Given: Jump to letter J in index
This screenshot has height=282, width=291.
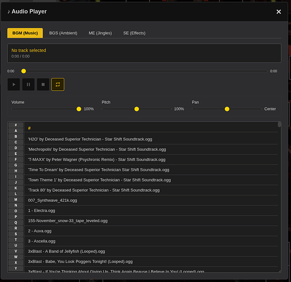Looking at the screenshot, I should [x=16, y=182].
